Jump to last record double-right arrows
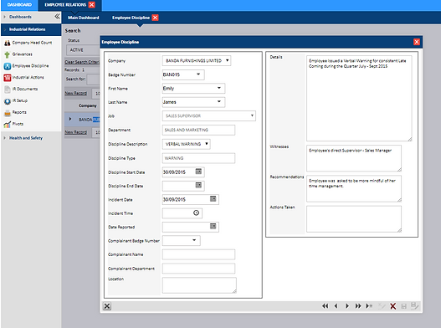This screenshot has height=328, width=441. tap(358, 306)
